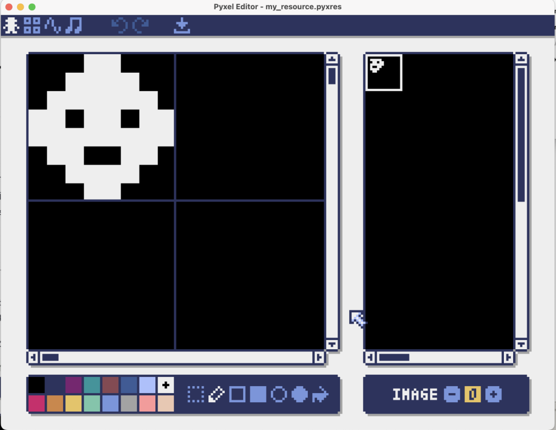Pick the gray color swatch
Image resolution: width=556 pixels, height=430 pixels.
tap(129, 403)
